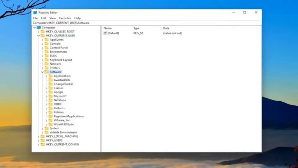This screenshot has width=298, height=168.
Task: Click the Printers folder icon
Action: tap(47, 68)
